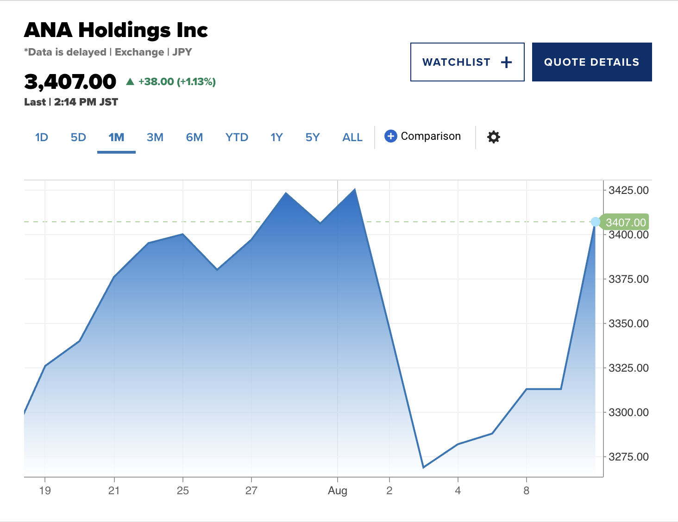The height and width of the screenshot is (522, 678).
Task: Select YTD time range
Action: tap(237, 137)
